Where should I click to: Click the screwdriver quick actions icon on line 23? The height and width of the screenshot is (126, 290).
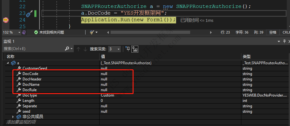29,14
